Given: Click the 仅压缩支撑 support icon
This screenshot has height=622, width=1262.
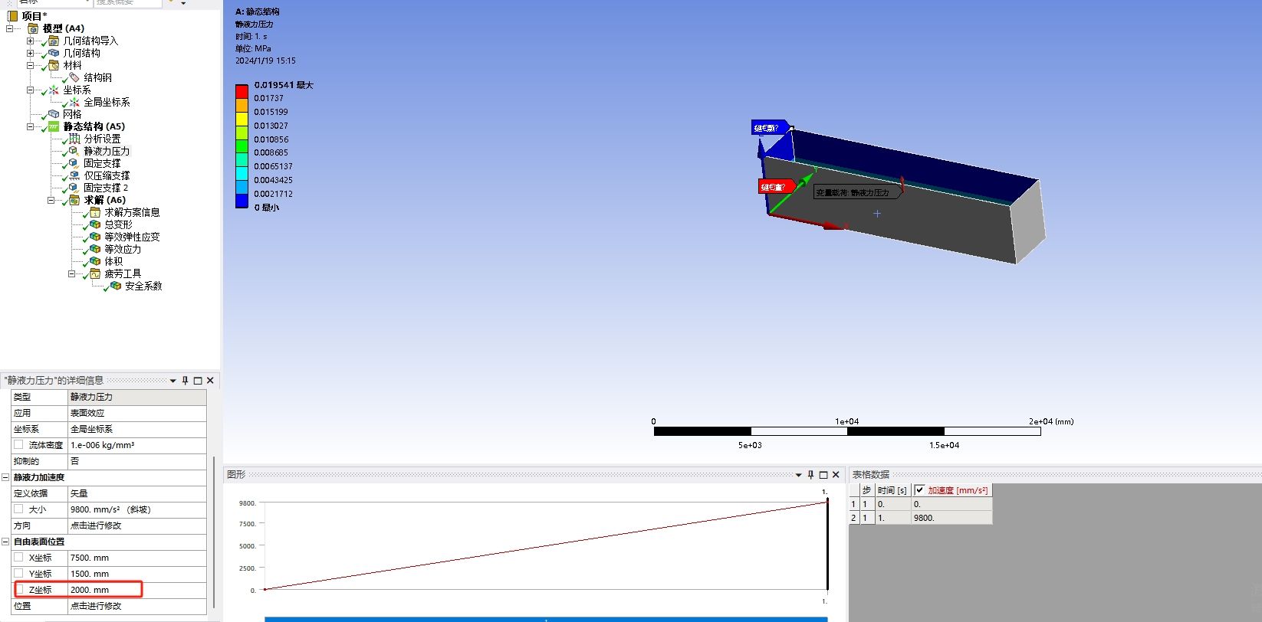Looking at the screenshot, I should point(74,175).
